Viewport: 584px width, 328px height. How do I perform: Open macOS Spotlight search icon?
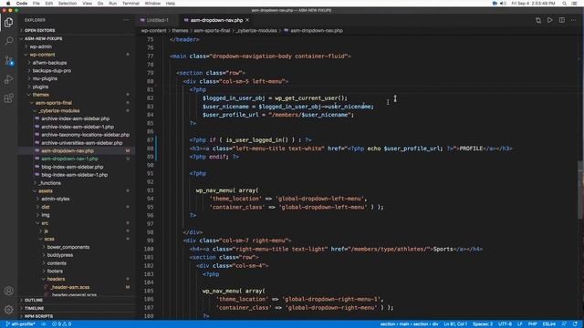tap(564, 4)
